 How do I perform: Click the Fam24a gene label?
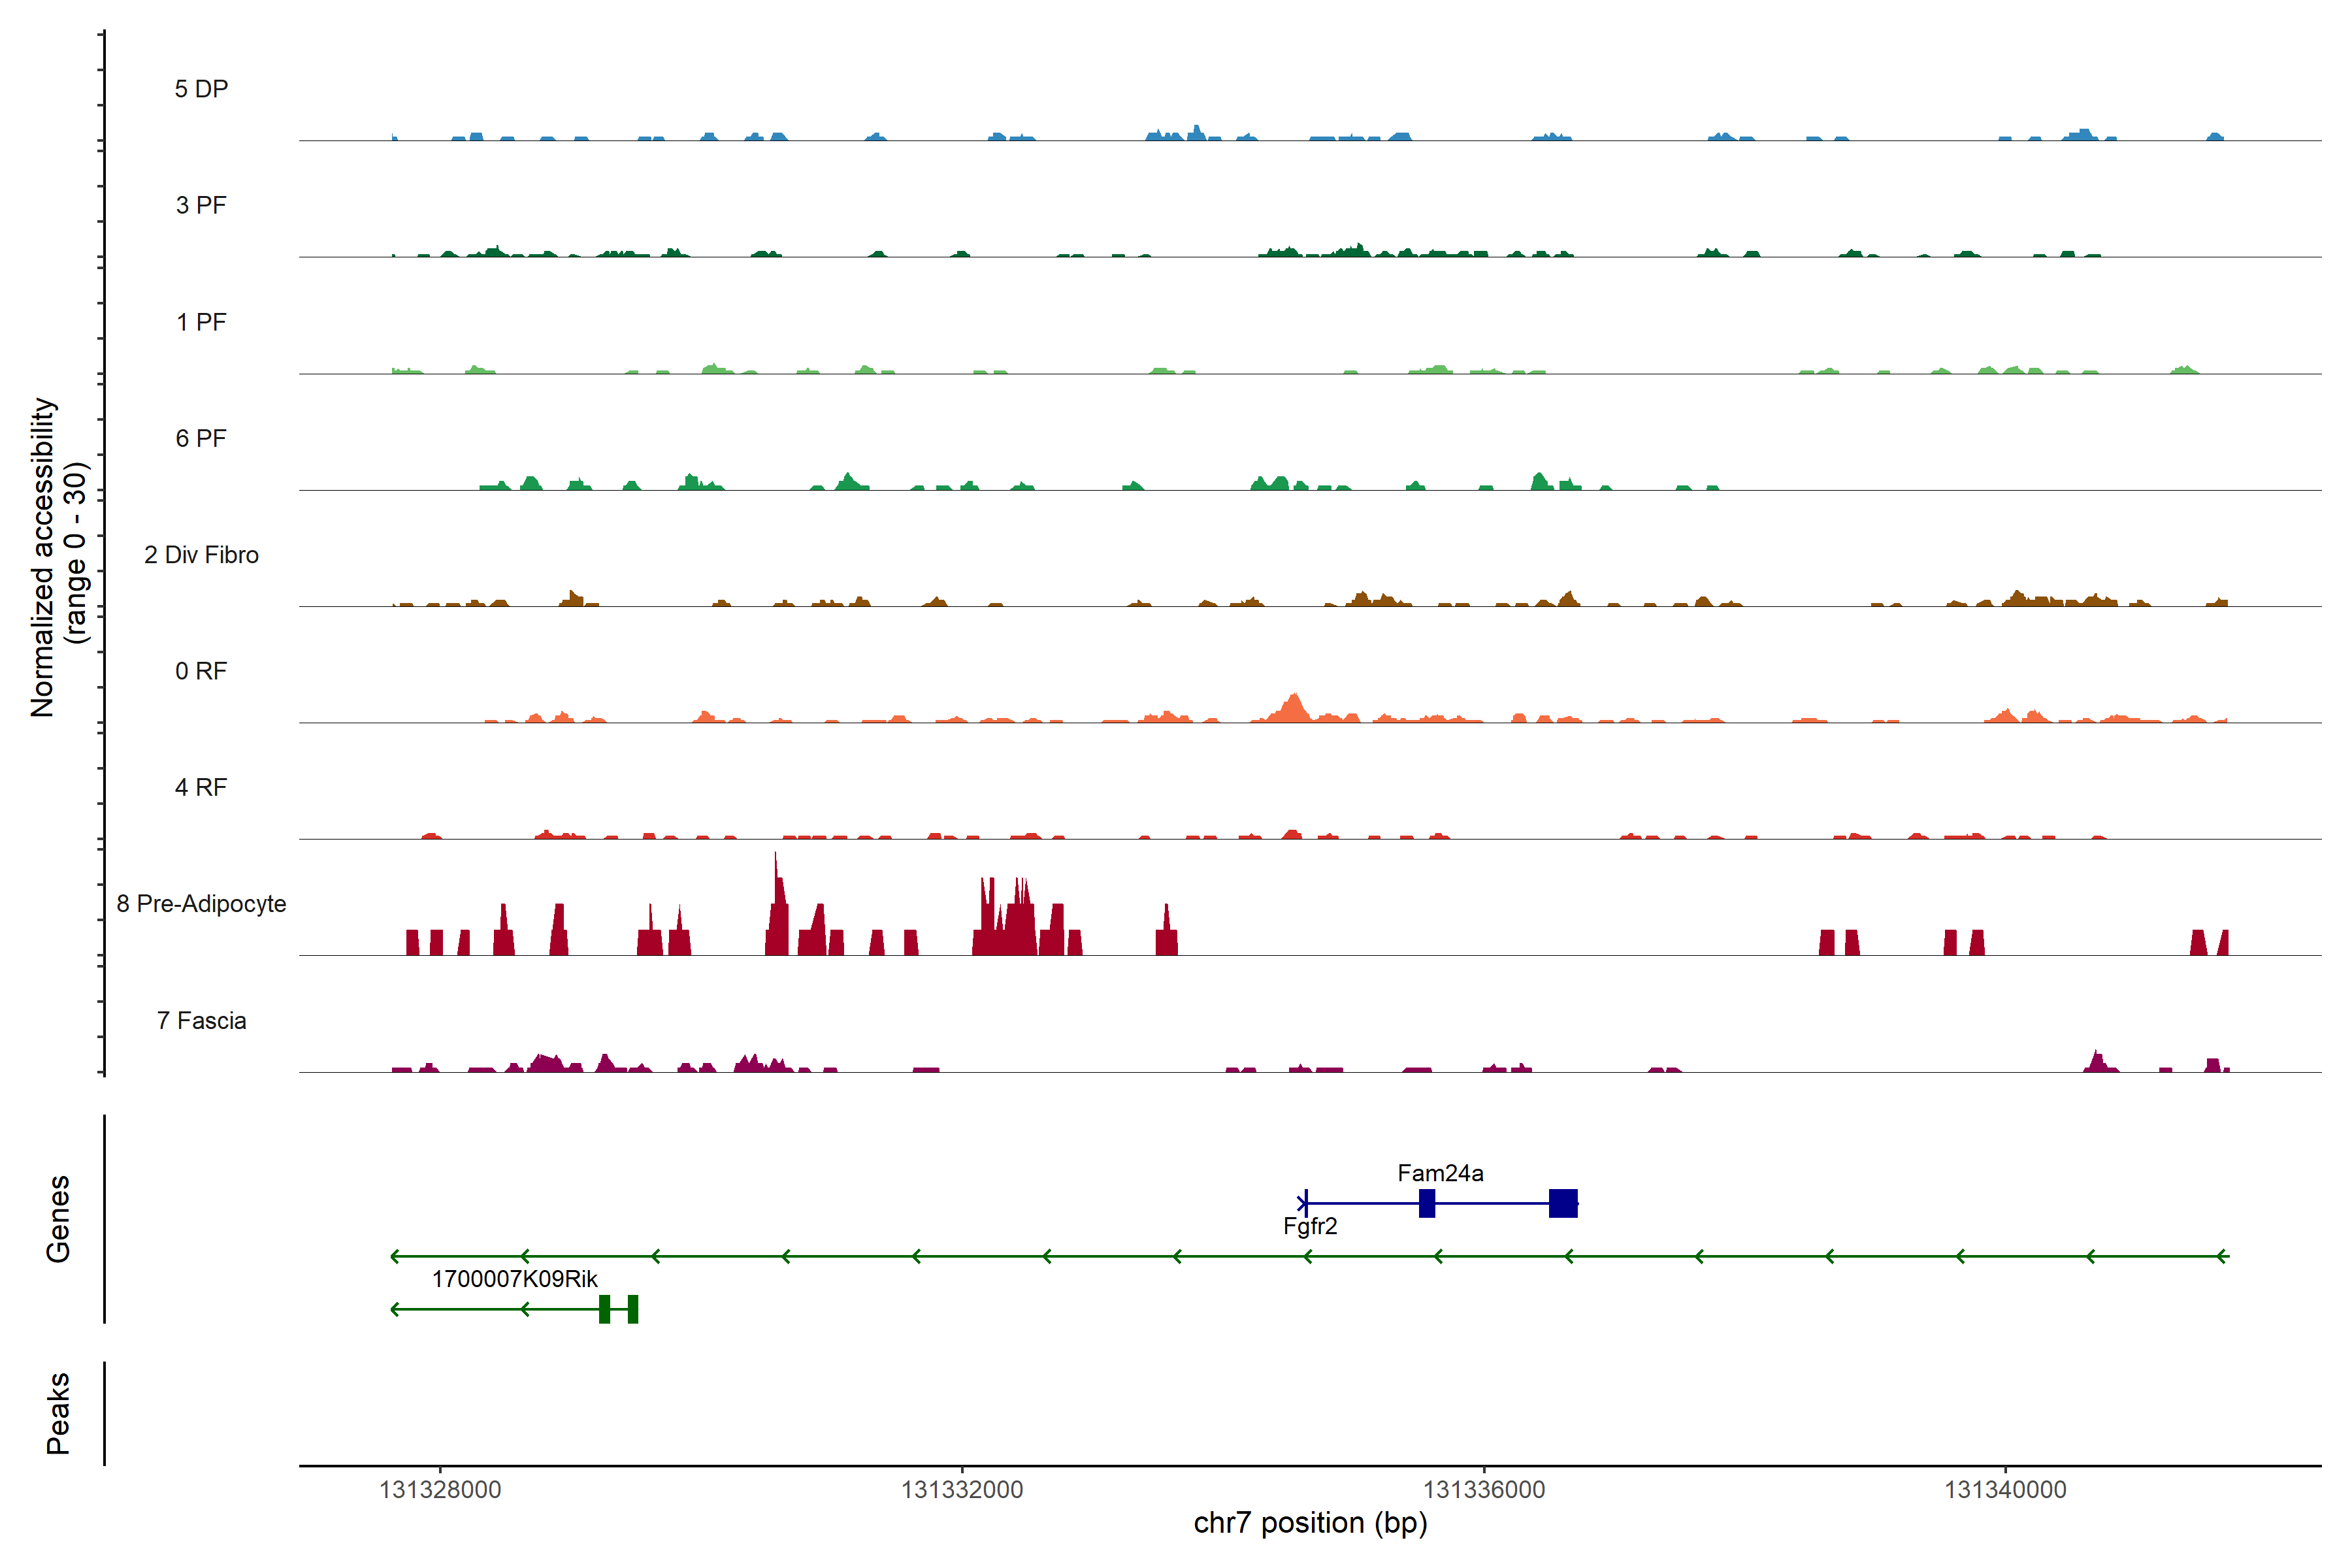point(1440,1173)
